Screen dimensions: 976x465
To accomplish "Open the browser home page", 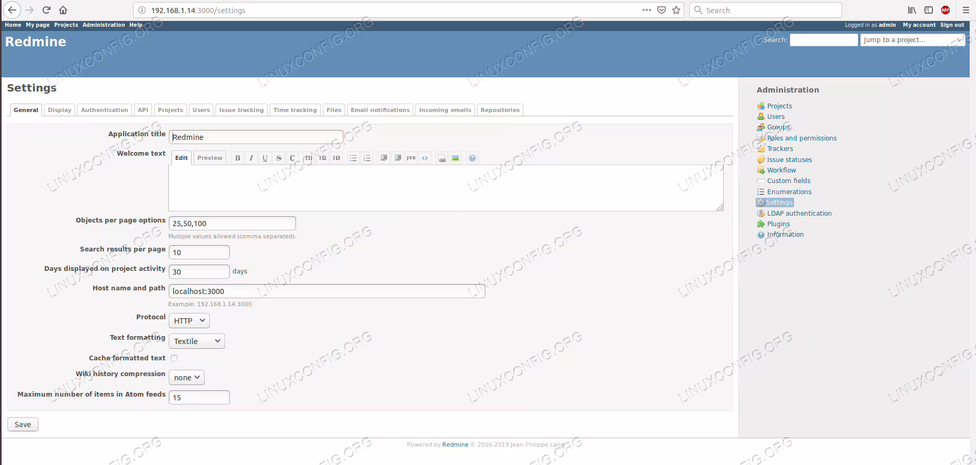I will point(63,10).
